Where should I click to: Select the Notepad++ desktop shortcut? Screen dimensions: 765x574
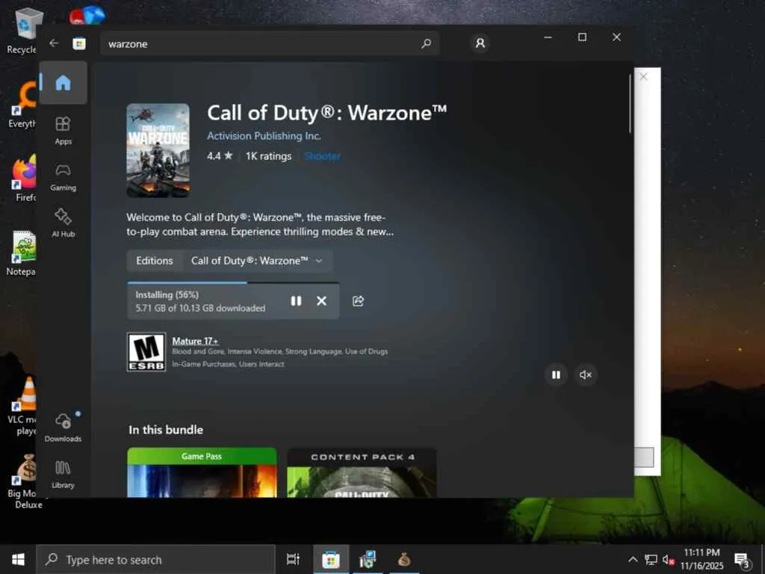click(22, 253)
